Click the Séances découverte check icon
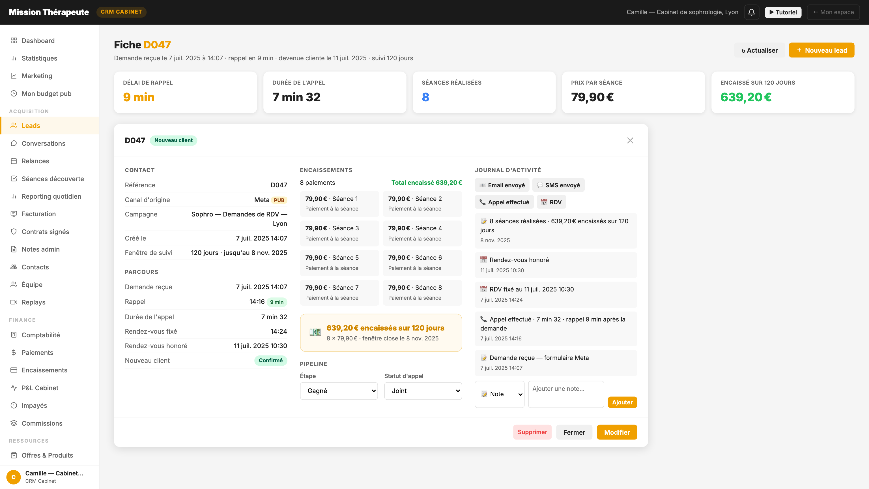 [x=14, y=179]
